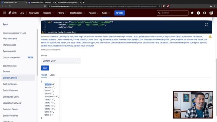Open the Jira app switcher grid icon
This screenshot has height=122, width=217.
[4, 13]
